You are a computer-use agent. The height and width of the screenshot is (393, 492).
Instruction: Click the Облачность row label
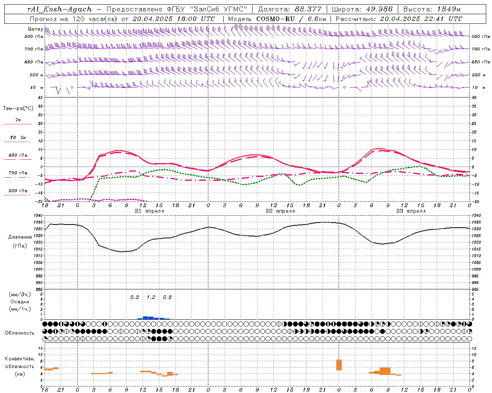(x=20, y=333)
